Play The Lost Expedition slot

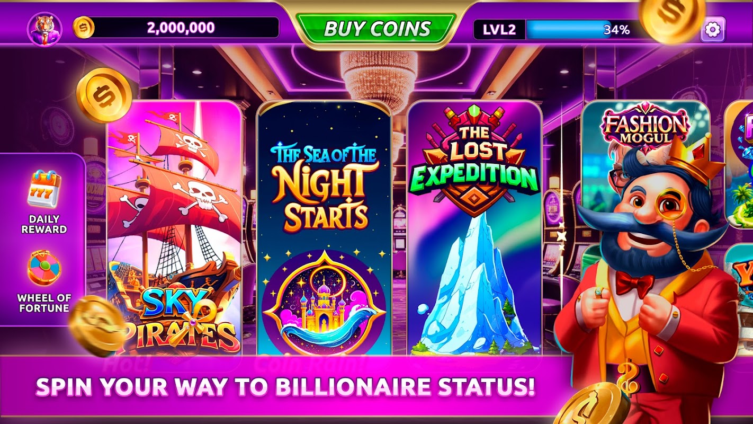coord(474,228)
